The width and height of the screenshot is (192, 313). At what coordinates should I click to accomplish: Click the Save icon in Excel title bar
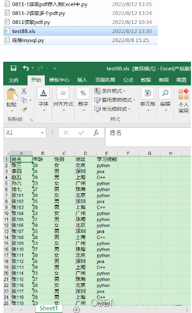pos(13,68)
